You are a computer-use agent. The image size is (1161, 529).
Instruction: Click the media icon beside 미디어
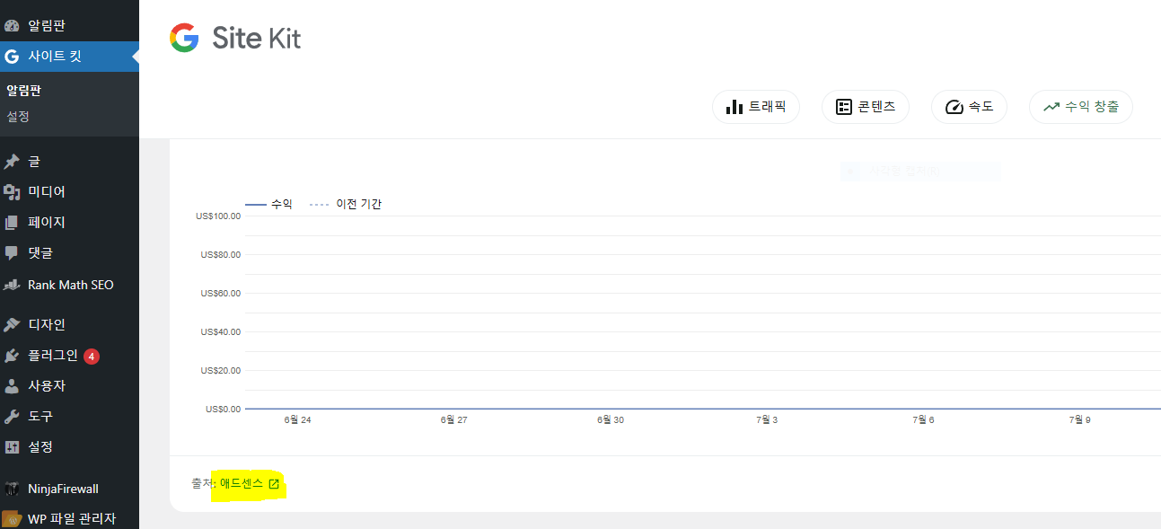(12, 192)
